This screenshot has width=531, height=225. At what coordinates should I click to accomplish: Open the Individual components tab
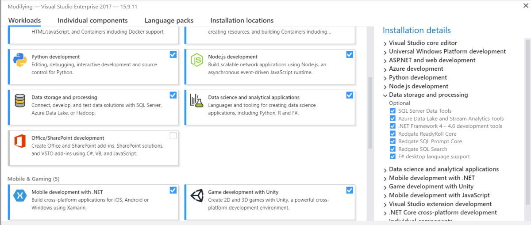(92, 20)
